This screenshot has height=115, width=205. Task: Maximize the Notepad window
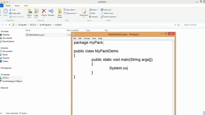pyautogui.click(x=166, y=34)
